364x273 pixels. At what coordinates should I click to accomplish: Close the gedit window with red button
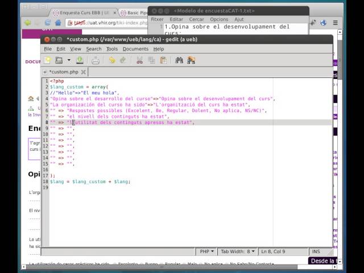click(x=47, y=39)
